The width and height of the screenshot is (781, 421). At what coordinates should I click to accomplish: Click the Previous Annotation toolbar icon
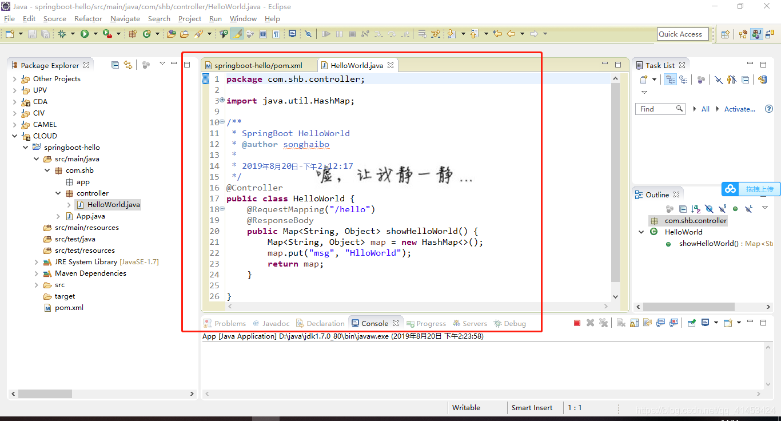click(474, 34)
